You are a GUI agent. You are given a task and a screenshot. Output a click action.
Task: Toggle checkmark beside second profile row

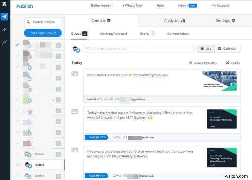point(17,55)
